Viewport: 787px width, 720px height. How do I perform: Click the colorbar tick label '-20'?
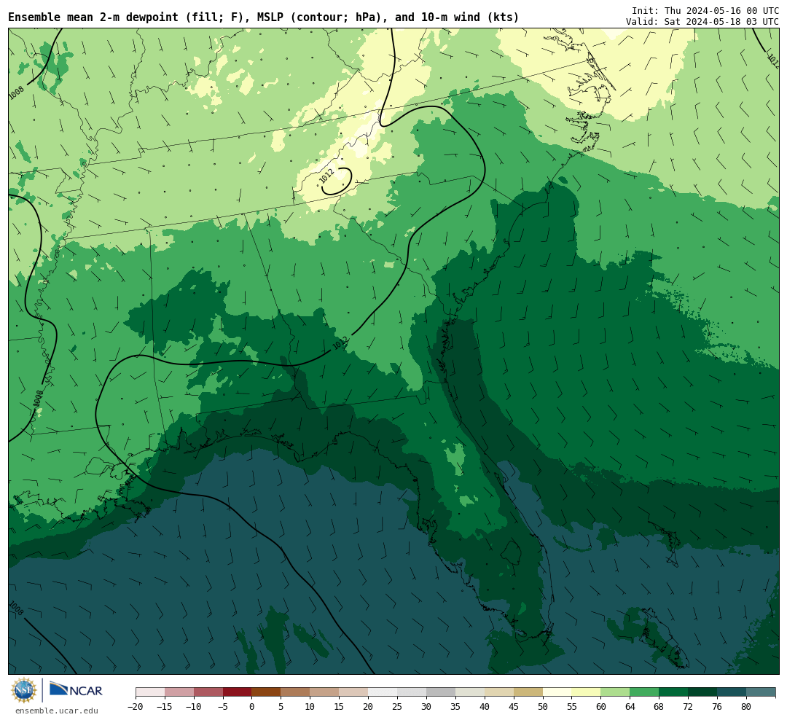click(x=136, y=706)
